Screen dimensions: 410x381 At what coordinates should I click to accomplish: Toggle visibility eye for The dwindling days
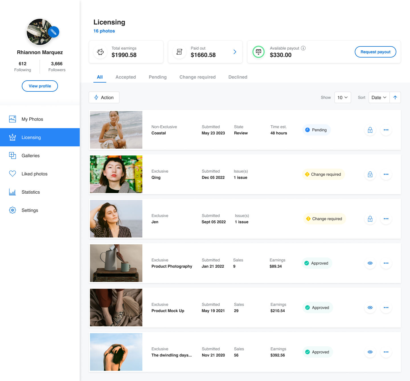coord(370,352)
